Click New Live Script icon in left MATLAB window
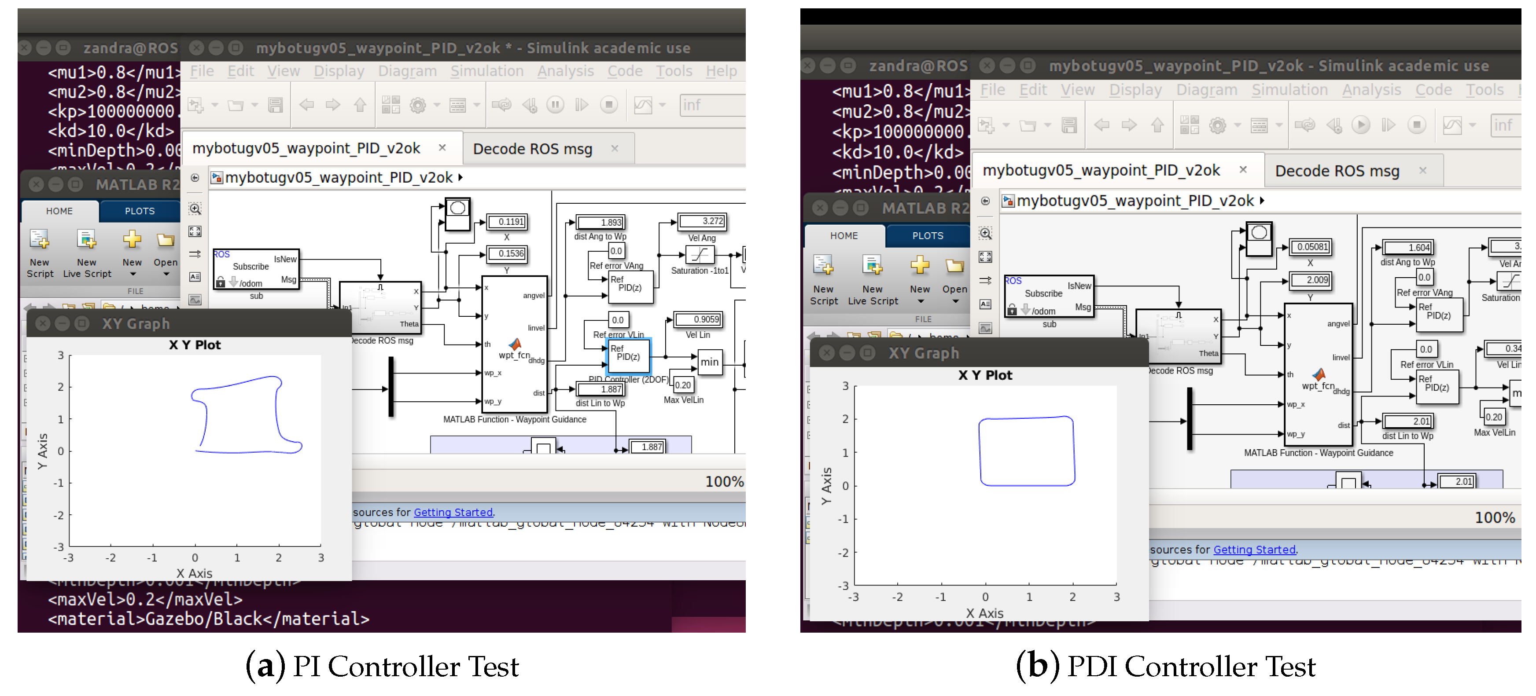 [87, 239]
